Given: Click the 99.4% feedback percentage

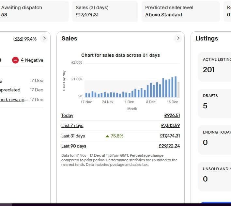Looking at the screenshot, I should 30,39.
